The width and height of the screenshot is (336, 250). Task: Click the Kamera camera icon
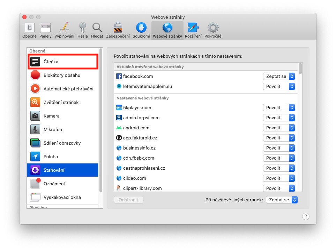pos(35,116)
